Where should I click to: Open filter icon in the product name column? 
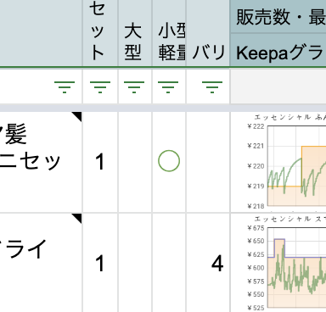(x=65, y=86)
